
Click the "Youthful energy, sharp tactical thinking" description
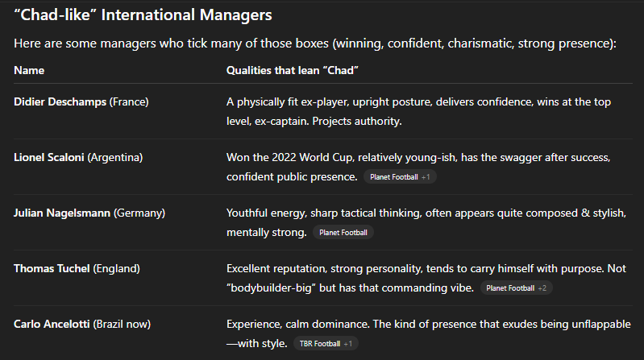pyautogui.click(x=427, y=213)
